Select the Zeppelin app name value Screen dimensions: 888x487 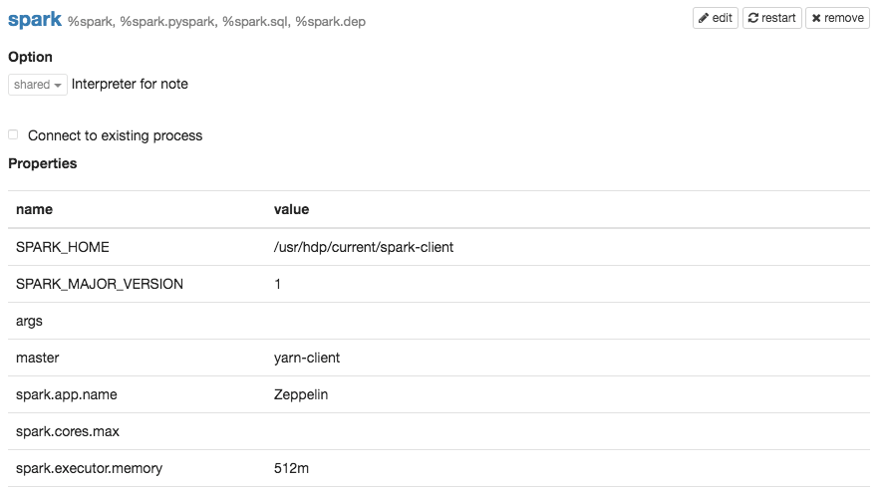click(301, 394)
